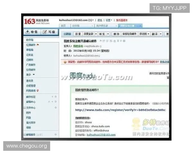Click the gear icon on 邮件标签 row
The image size is (193, 154).
pos(56,97)
